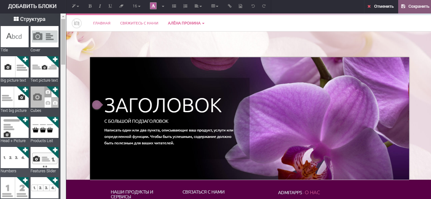Viewport: 431px width, 199px height.
Task: Click the insert link icon
Action: 230,6
